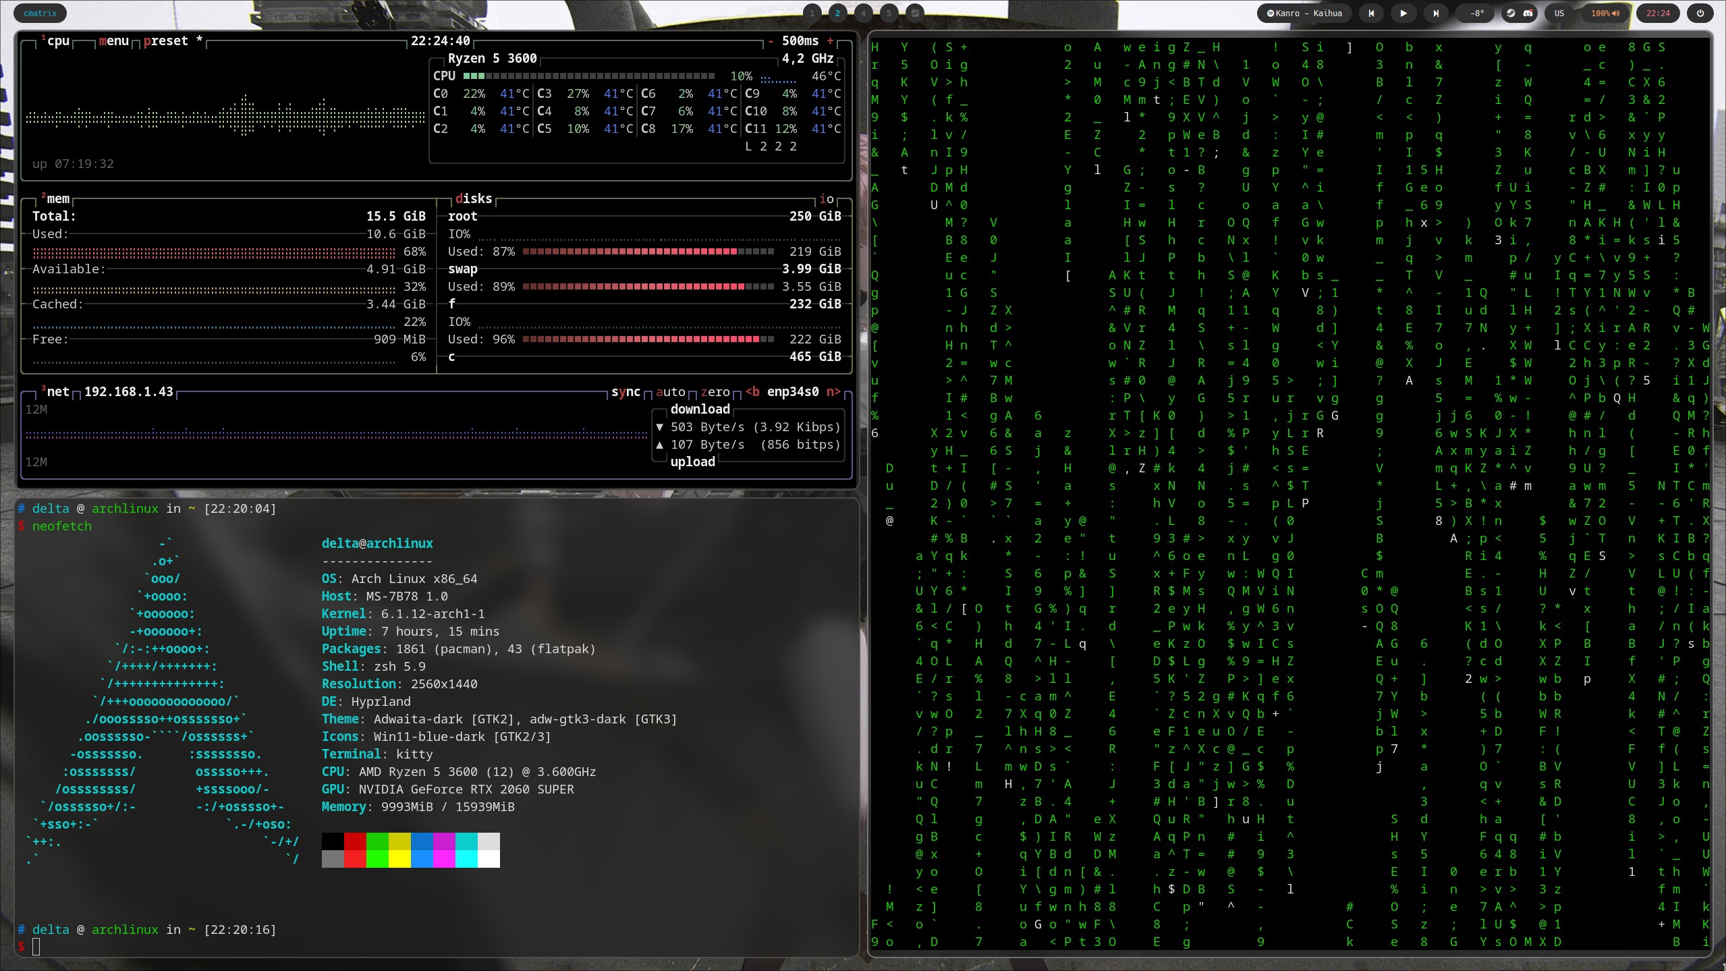Click the Spotify Kanro - Kaihua widget
This screenshot has height=971, width=1726.
click(x=1304, y=13)
